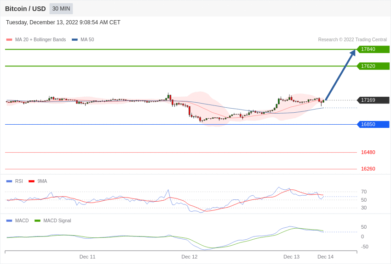This screenshot has height=264, width=391.
Task: Click the 17620 resistance price tag
Action: 374,66
